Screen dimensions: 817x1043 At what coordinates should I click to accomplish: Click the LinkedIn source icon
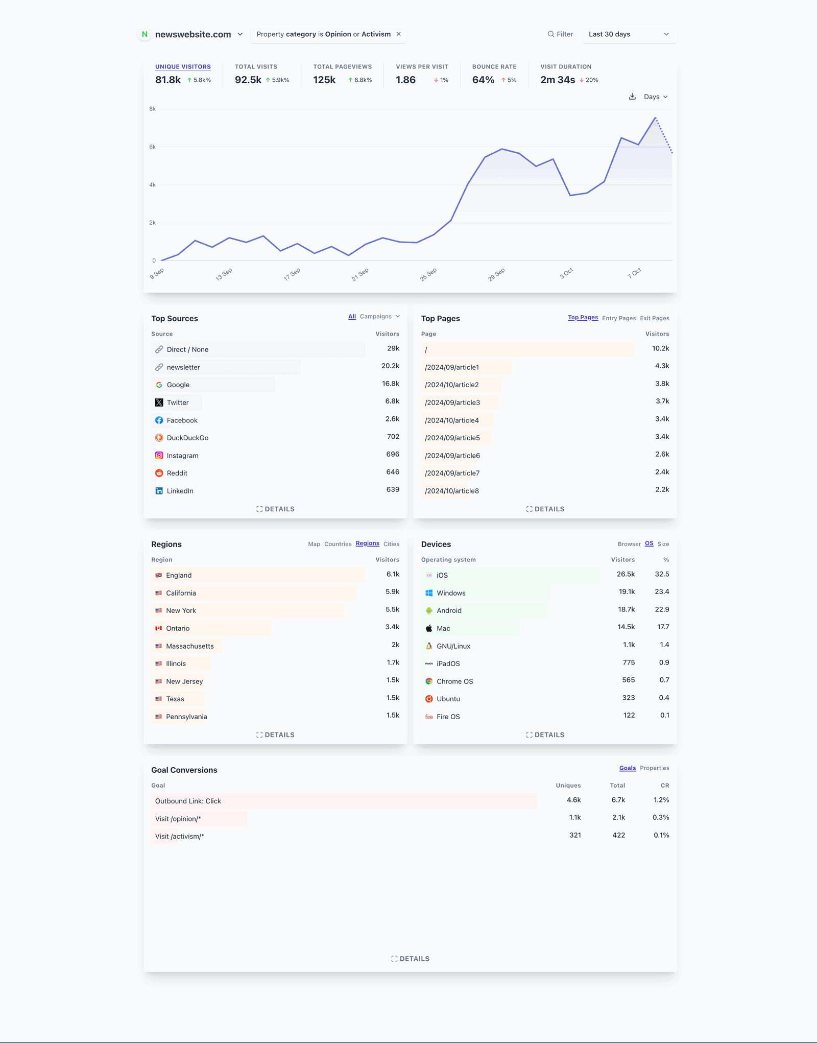(159, 491)
